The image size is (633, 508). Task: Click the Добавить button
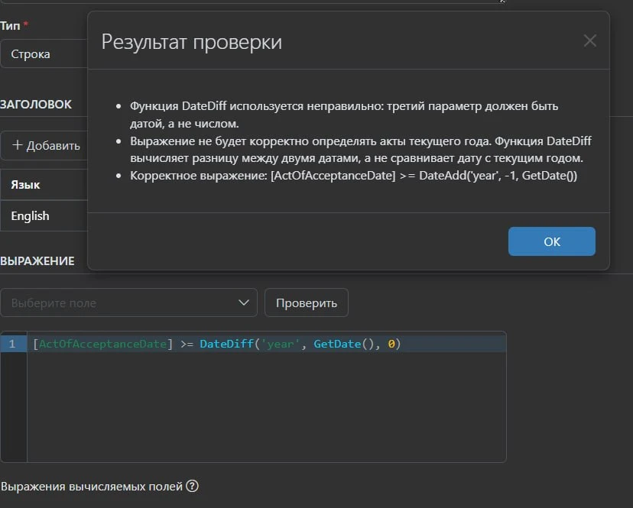[x=44, y=145]
